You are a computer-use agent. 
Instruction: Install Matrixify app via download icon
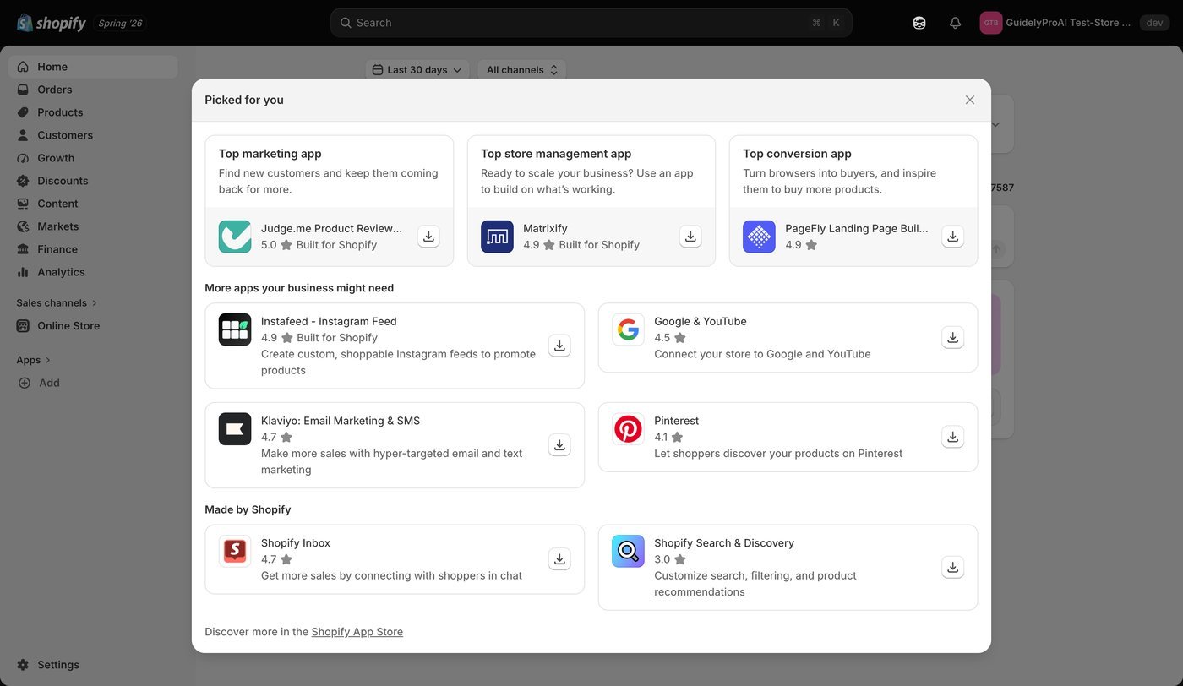coord(690,237)
